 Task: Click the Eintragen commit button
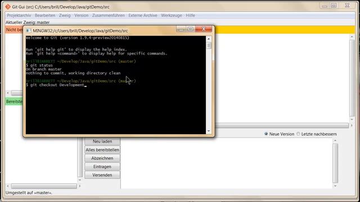[x=102, y=167]
